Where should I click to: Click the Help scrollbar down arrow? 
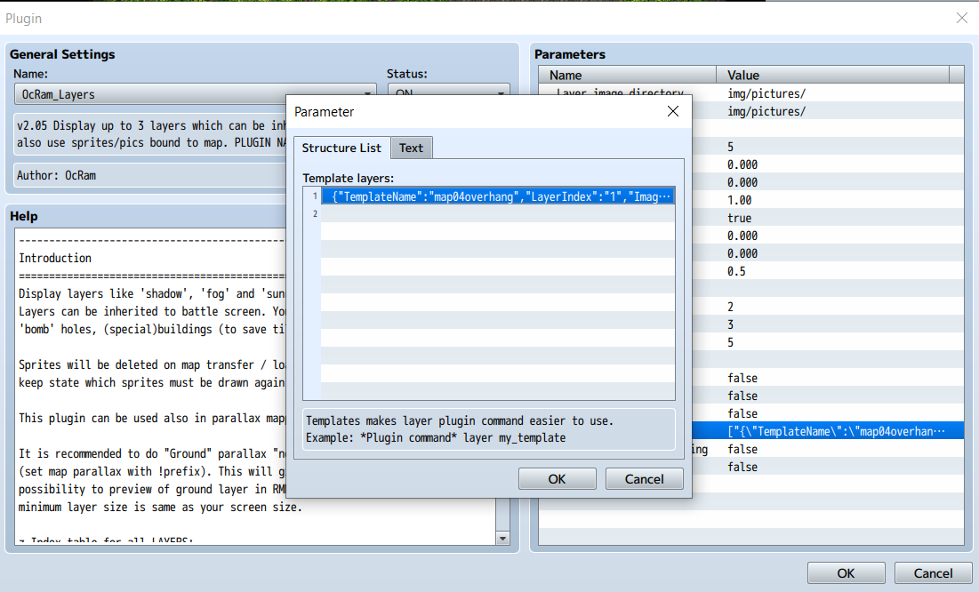(x=502, y=539)
